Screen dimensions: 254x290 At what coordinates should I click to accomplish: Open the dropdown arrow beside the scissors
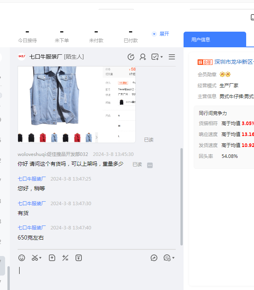40,258
